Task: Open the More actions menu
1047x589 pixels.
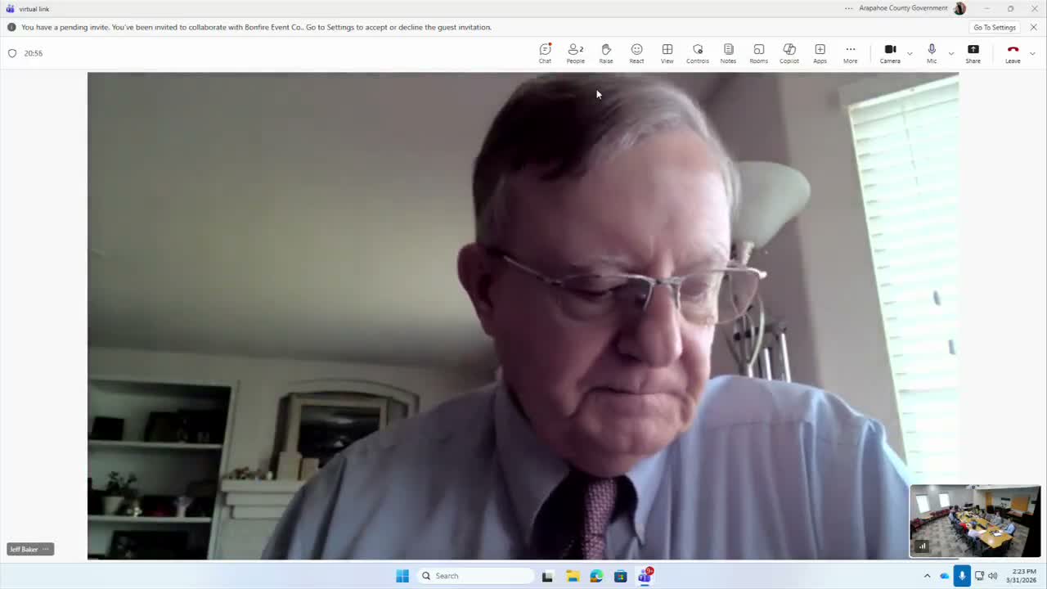Action: pyautogui.click(x=851, y=53)
